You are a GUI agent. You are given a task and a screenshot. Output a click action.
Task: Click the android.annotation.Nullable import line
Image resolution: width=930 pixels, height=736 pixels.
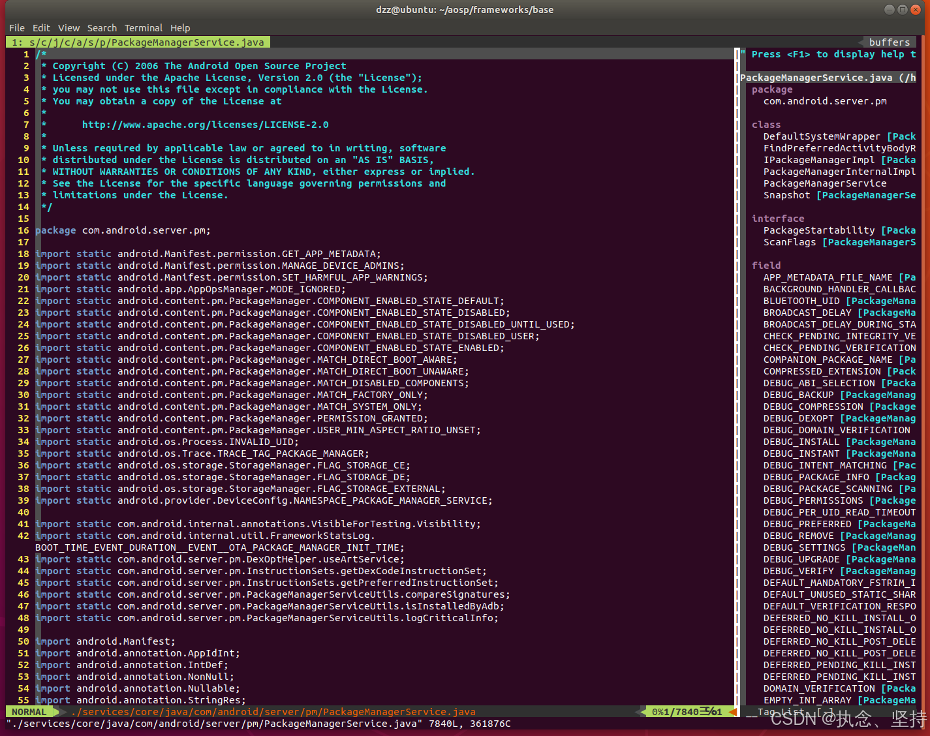[x=138, y=688]
